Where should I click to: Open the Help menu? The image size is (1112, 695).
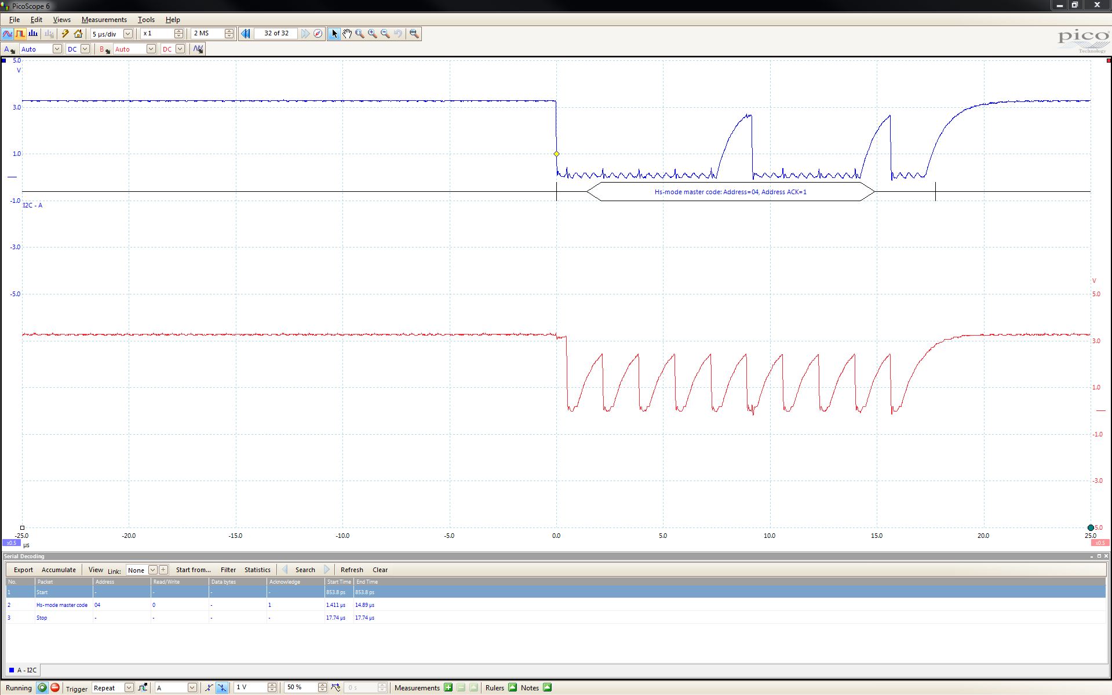(173, 20)
